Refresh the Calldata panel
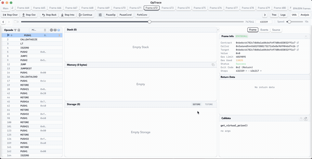312x159 pixels. [x=305, y=119]
